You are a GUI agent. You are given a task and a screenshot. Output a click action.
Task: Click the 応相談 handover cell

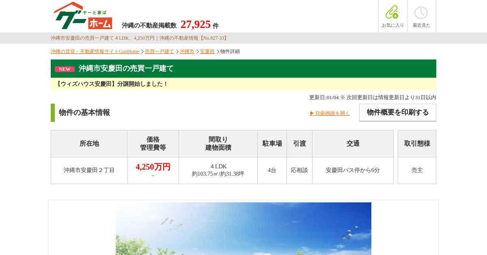[300, 170]
